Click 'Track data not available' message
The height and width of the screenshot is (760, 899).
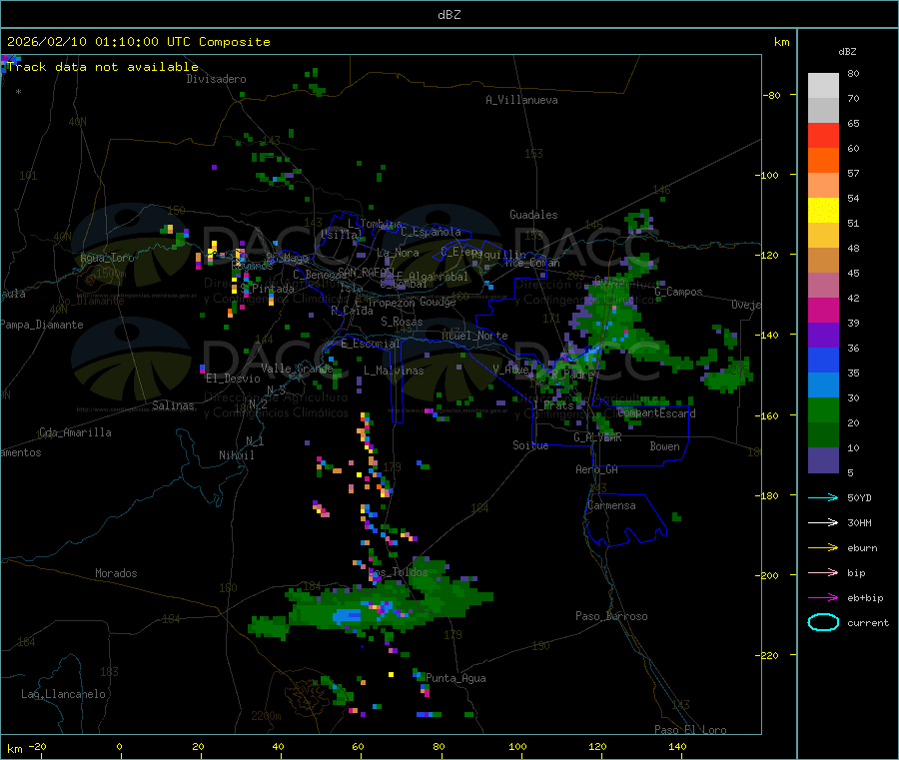pyautogui.click(x=103, y=67)
